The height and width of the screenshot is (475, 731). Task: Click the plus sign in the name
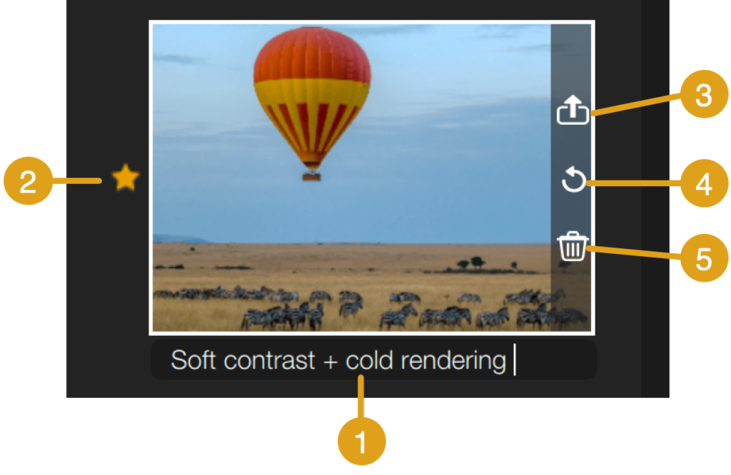click(x=330, y=362)
